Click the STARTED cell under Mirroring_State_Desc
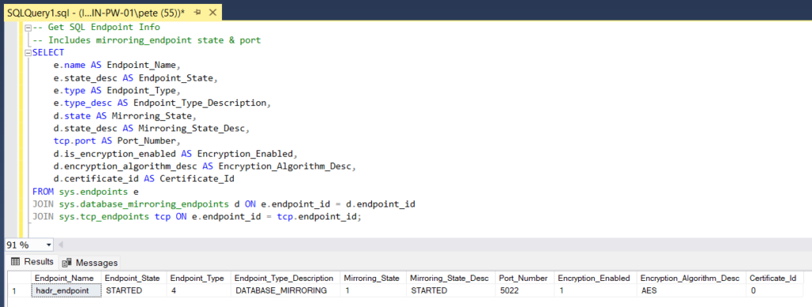This screenshot has width=812, height=307. pyautogui.click(x=451, y=290)
